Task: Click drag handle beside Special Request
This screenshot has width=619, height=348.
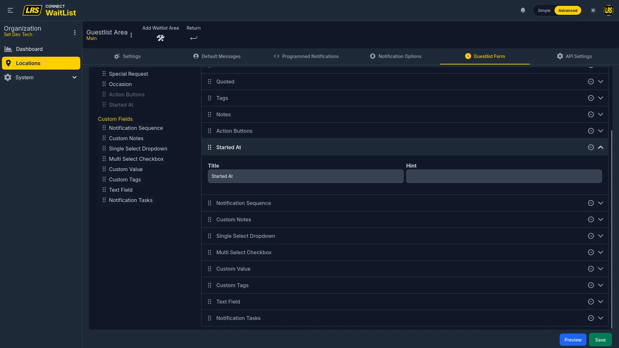Action: (x=104, y=74)
